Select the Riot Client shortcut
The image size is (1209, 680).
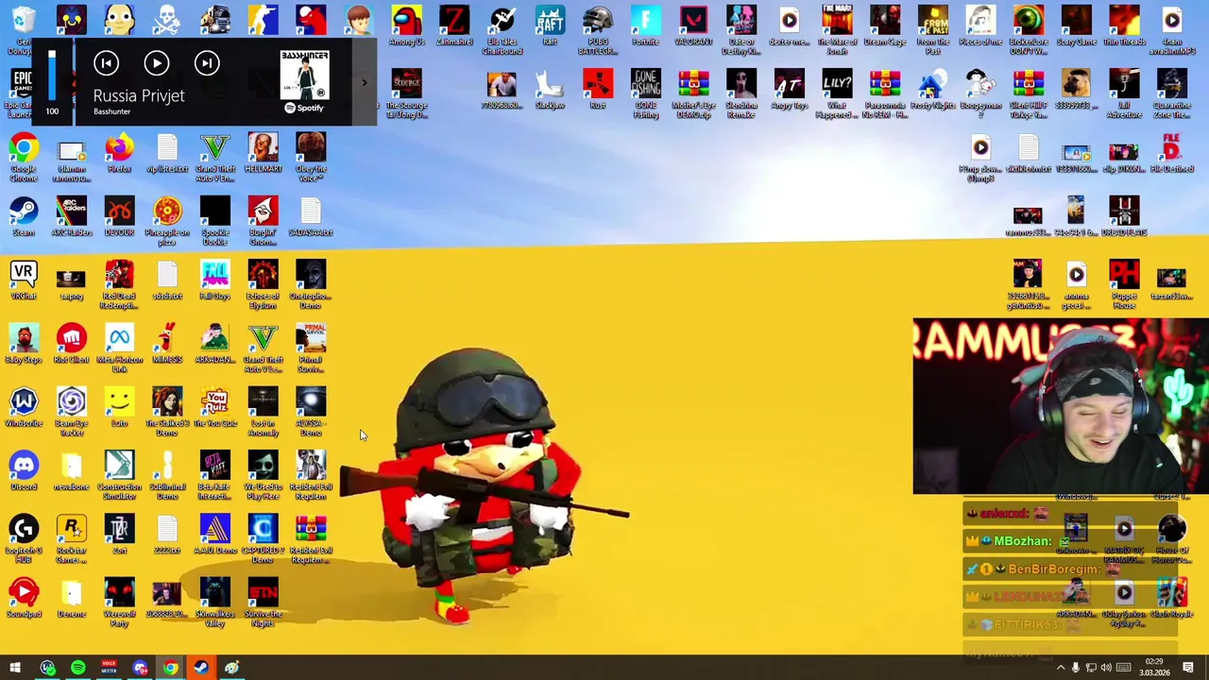point(72,345)
